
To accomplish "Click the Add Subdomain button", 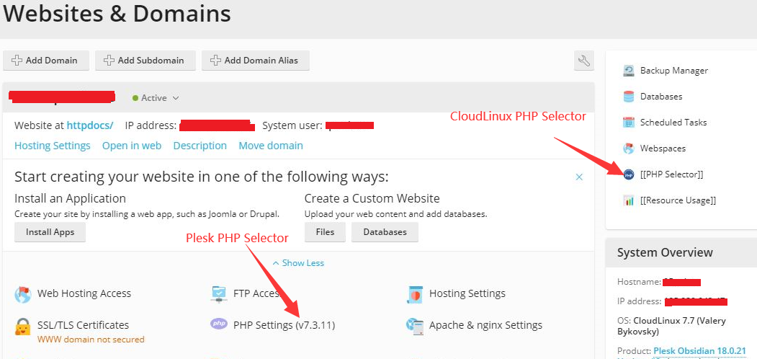I will click(x=144, y=61).
